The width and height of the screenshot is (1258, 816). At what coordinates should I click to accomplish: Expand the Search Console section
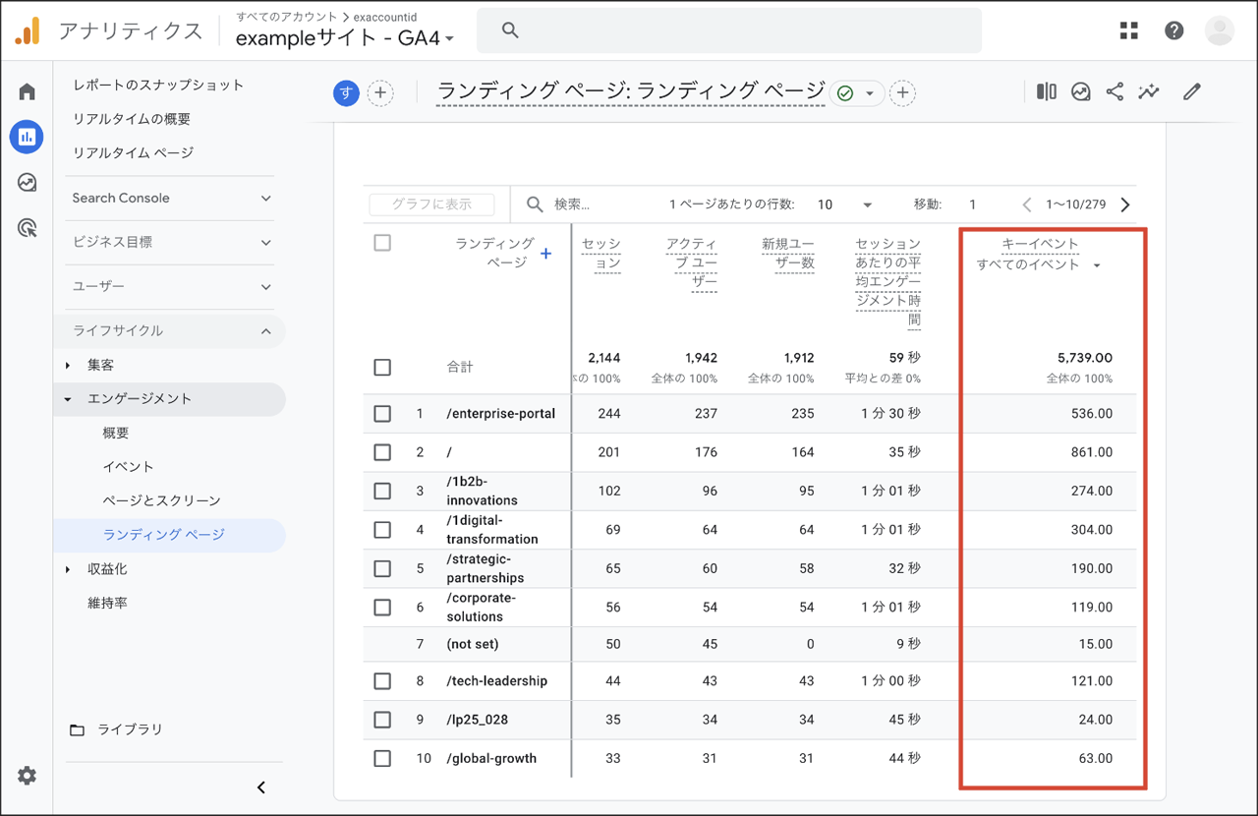click(172, 198)
